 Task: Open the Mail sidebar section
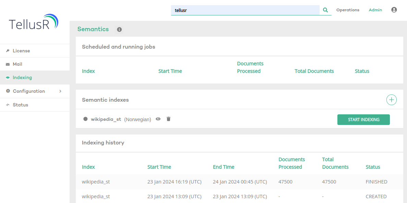(x=17, y=64)
